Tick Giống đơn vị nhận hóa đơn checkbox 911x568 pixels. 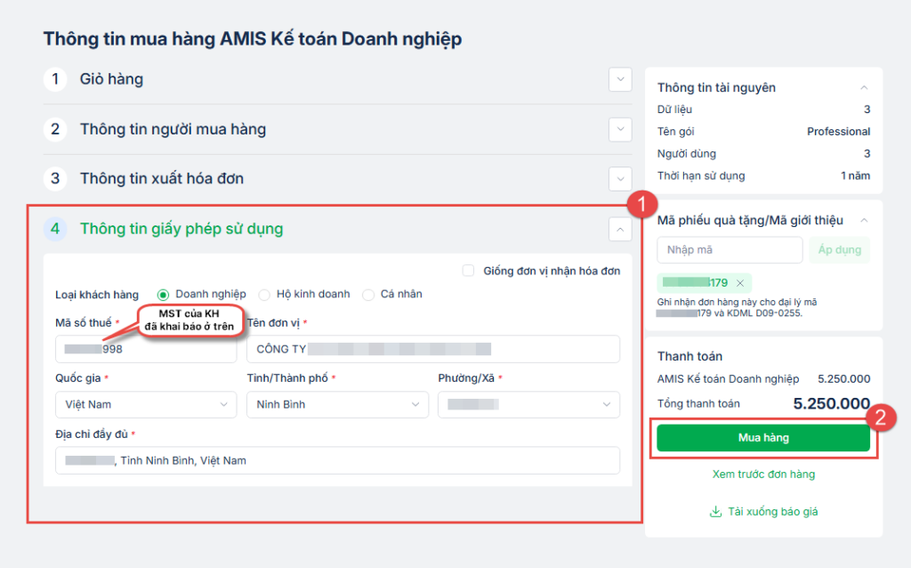(468, 271)
